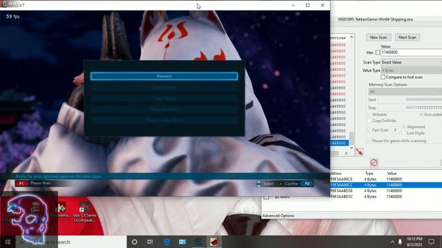Screen dimensions: 442x248
Task: Click the red no-entry clear list icon
Action: tap(374, 163)
